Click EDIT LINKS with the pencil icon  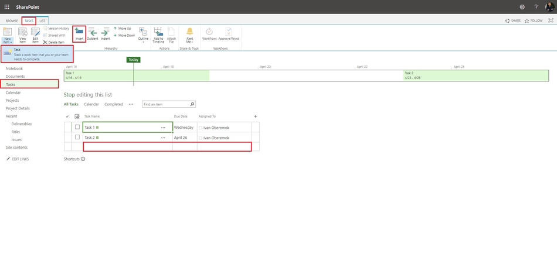(x=18, y=159)
